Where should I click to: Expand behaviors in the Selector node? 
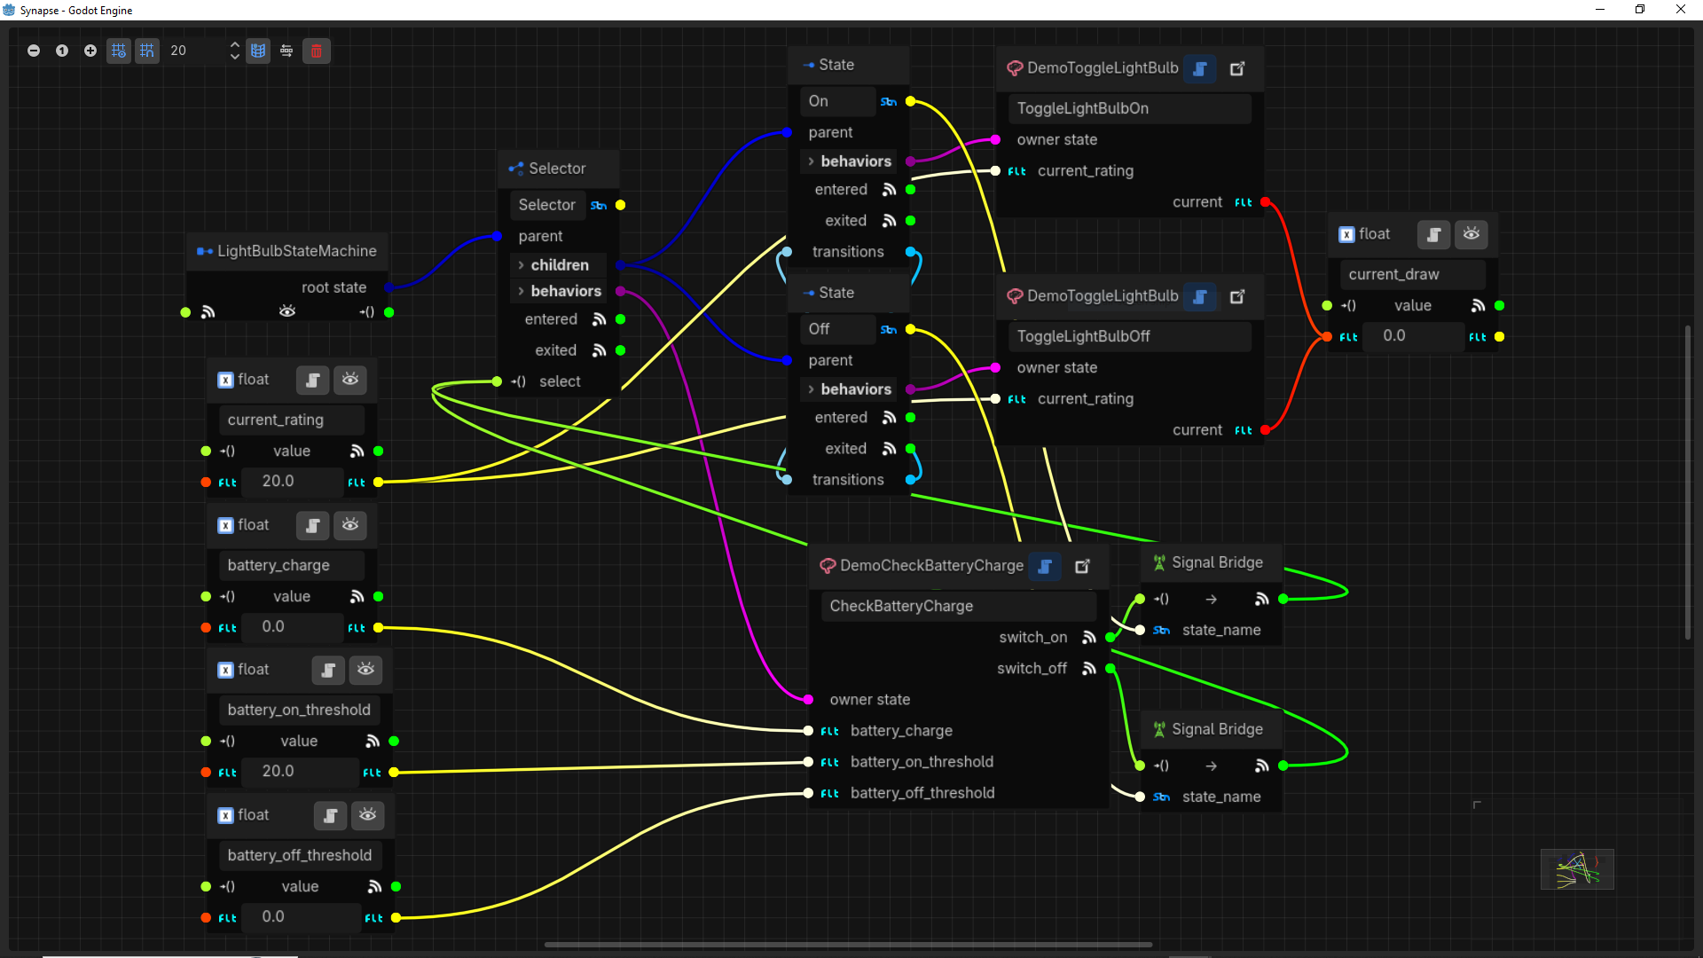point(522,291)
